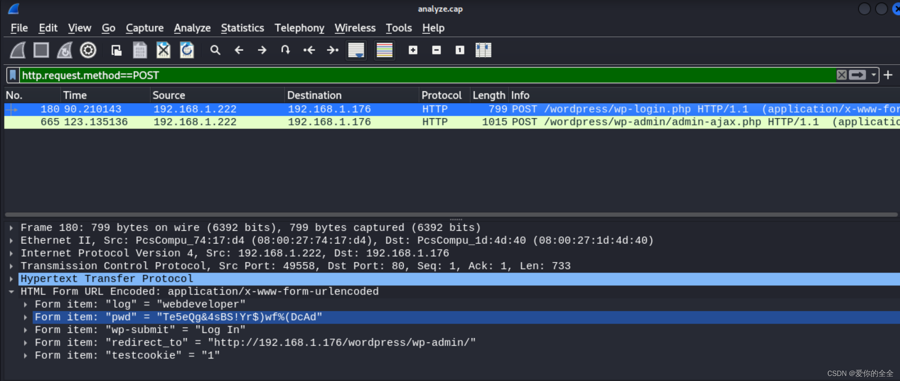Viewport: 900px width, 381px height.
Task: Open the filter expression dropdown arrow
Action: pos(875,75)
